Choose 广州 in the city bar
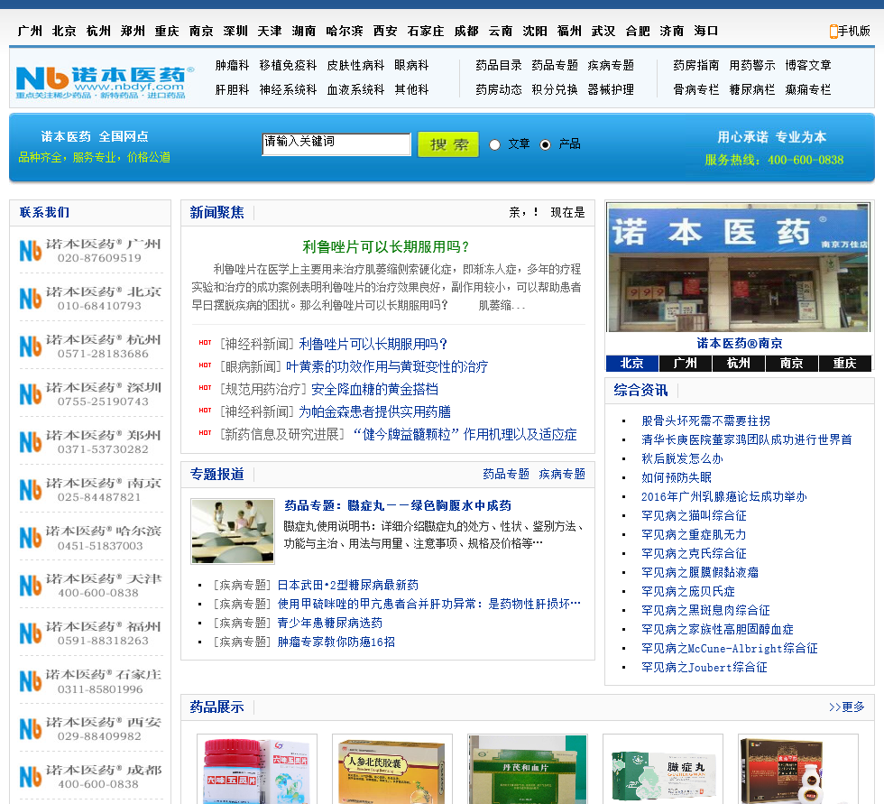Image resolution: width=884 pixels, height=804 pixels. (29, 31)
